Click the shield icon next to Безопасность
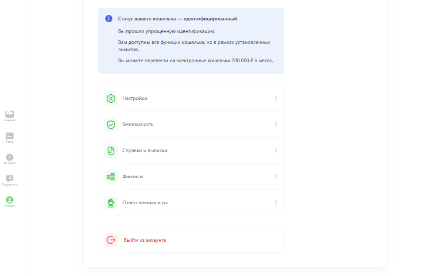 (111, 124)
